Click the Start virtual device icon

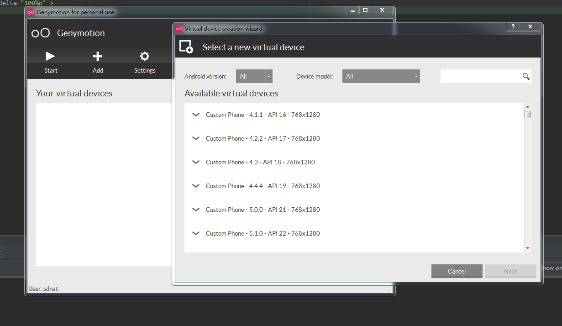pos(50,56)
